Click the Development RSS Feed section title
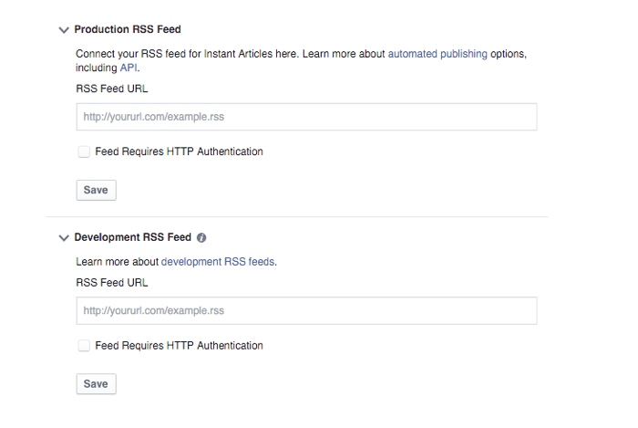Screen dimensions: 638x428 click(133, 237)
